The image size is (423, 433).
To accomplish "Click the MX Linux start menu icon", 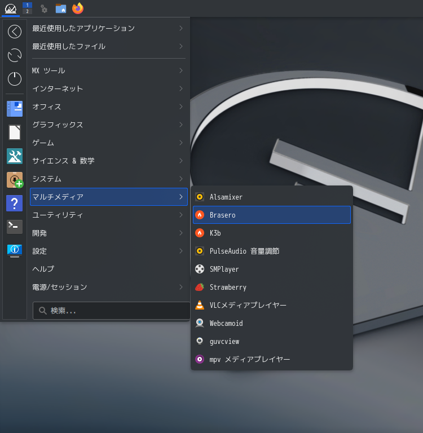I will pos(11,8).
